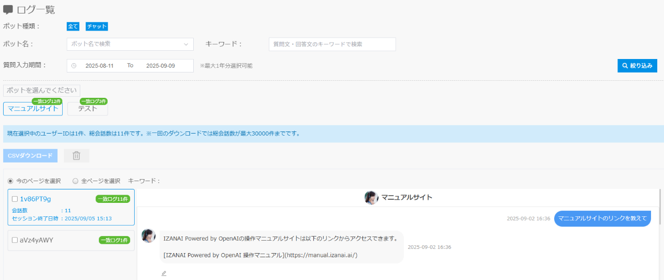664x280 pixels.
Task: Click the pencil edit icon under bot reply
Action: [164, 273]
